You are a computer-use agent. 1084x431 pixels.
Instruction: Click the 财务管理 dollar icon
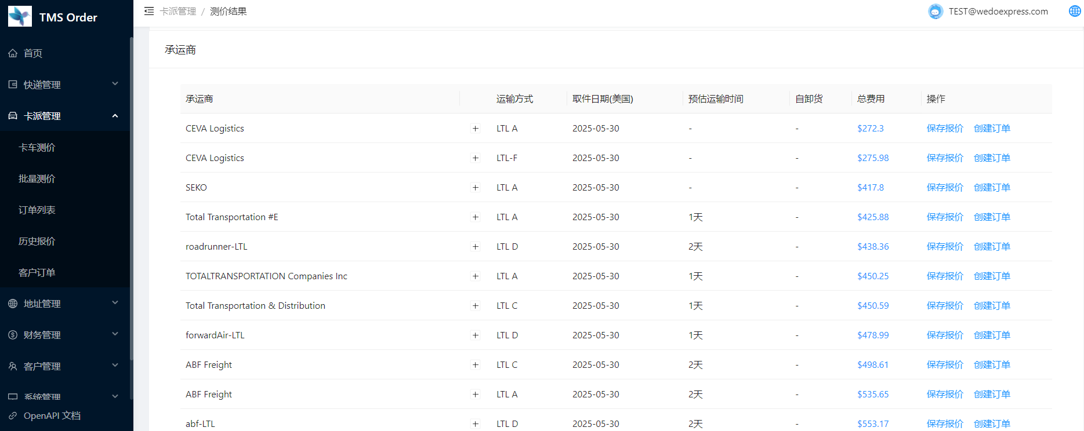pos(13,335)
